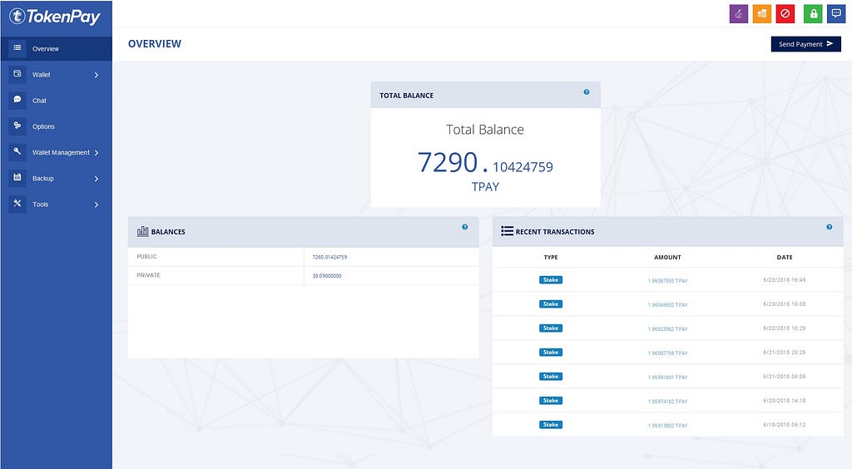The height and width of the screenshot is (469, 852).
Task: Open the Options sidebar item
Action: [56, 126]
